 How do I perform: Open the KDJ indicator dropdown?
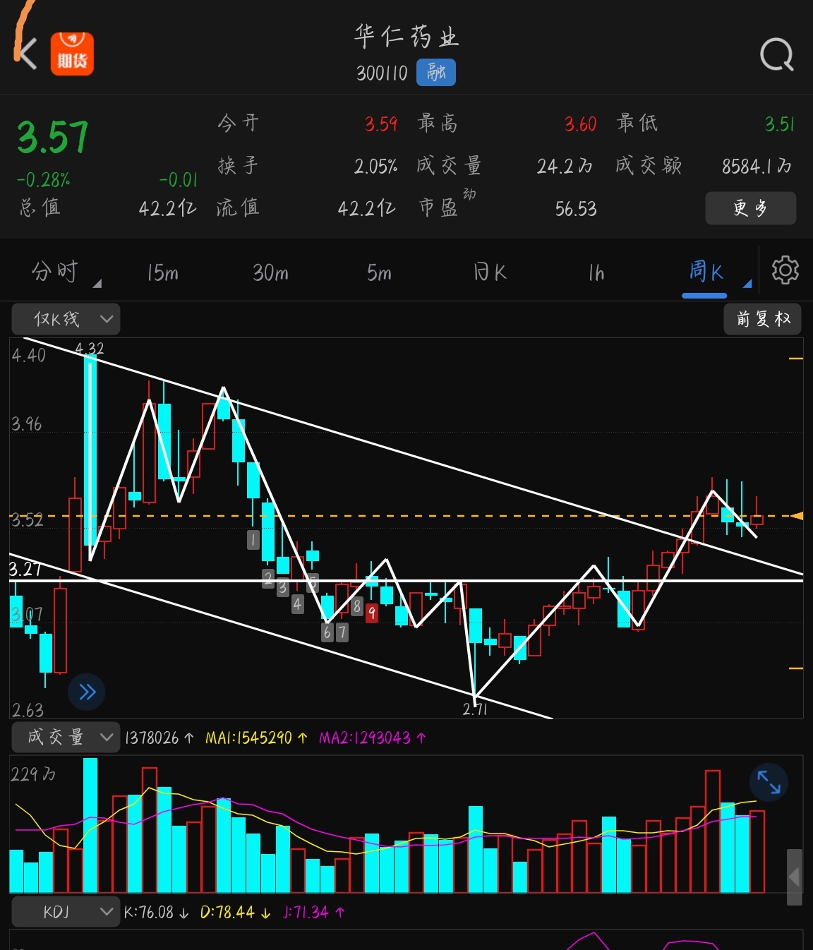click(x=66, y=912)
